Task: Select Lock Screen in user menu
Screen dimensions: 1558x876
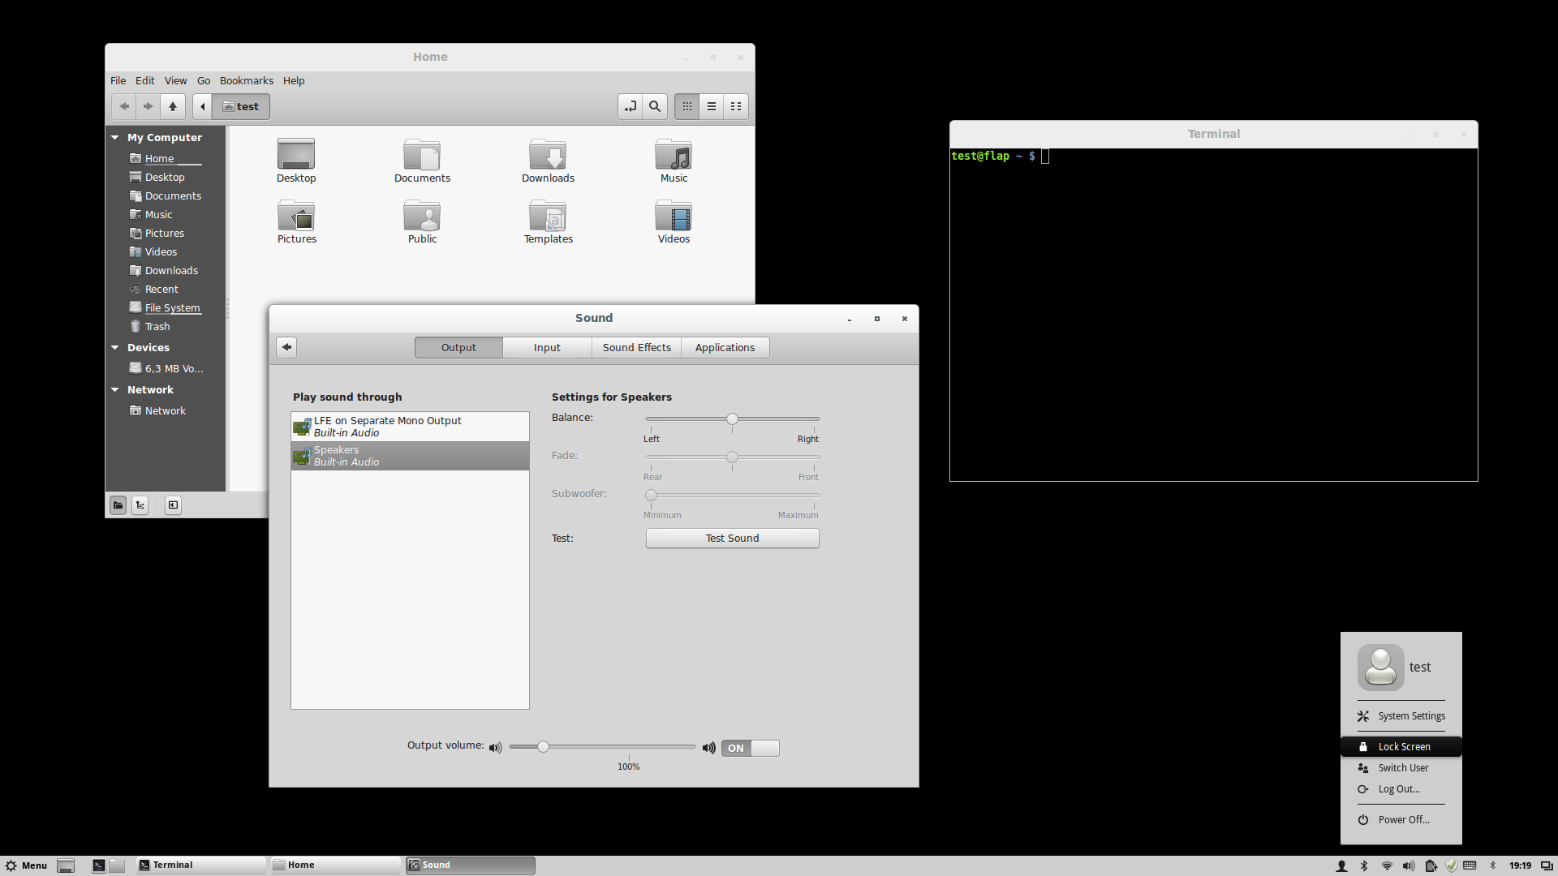Action: pos(1403,746)
